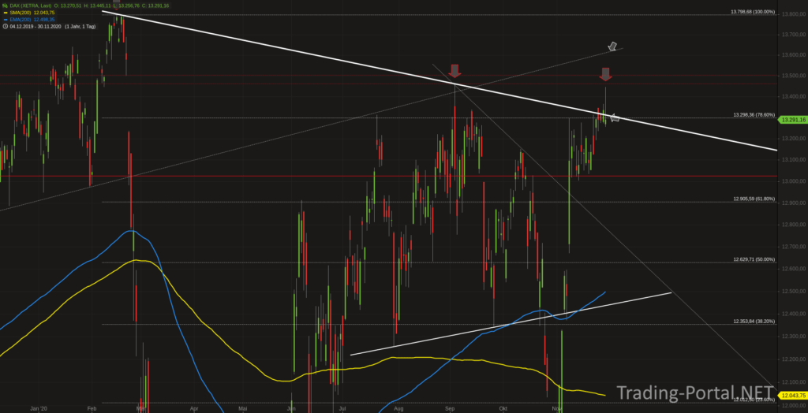Click the yellow SMA price tag 12.043,75
Viewport: 808px width, 413px height.
click(793, 396)
